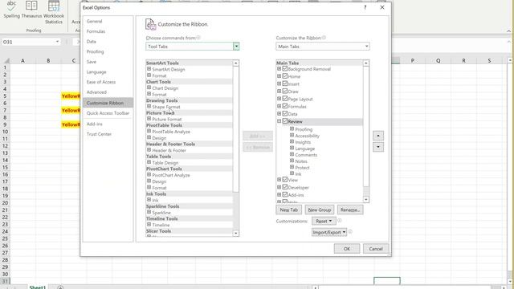Click the Name Box showing O31
This screenshot has width=514, height=289.
[x=27, y=42]
